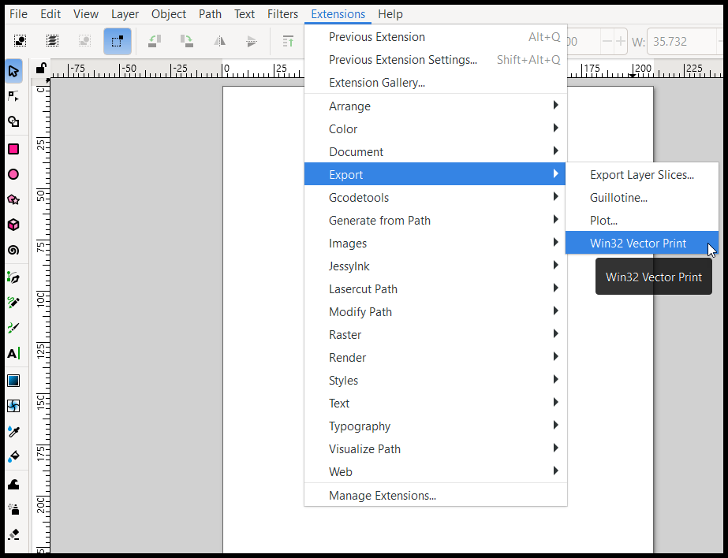Pick the Spiral tool
This screenshot has height=558, width=728.
(13, 250)
